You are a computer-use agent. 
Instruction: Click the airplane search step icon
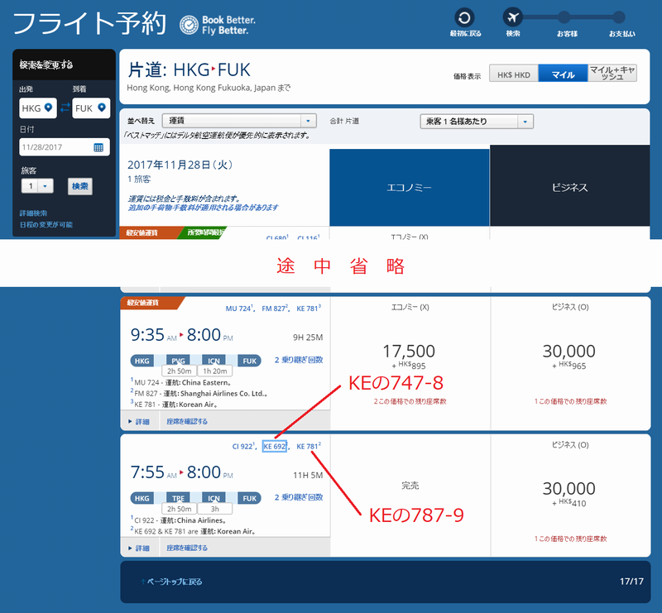[x=512, y=17]
